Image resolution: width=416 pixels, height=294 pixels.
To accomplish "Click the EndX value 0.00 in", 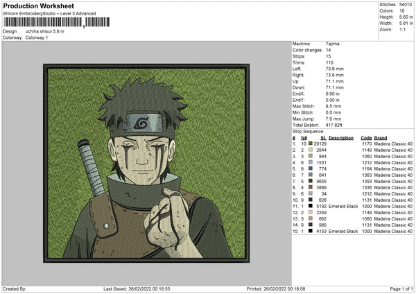I will [x=332, y=94].
